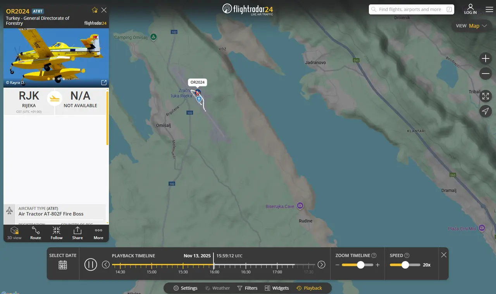
Task: Enter fullscreen map mode
Action: (x=485, y=96)
